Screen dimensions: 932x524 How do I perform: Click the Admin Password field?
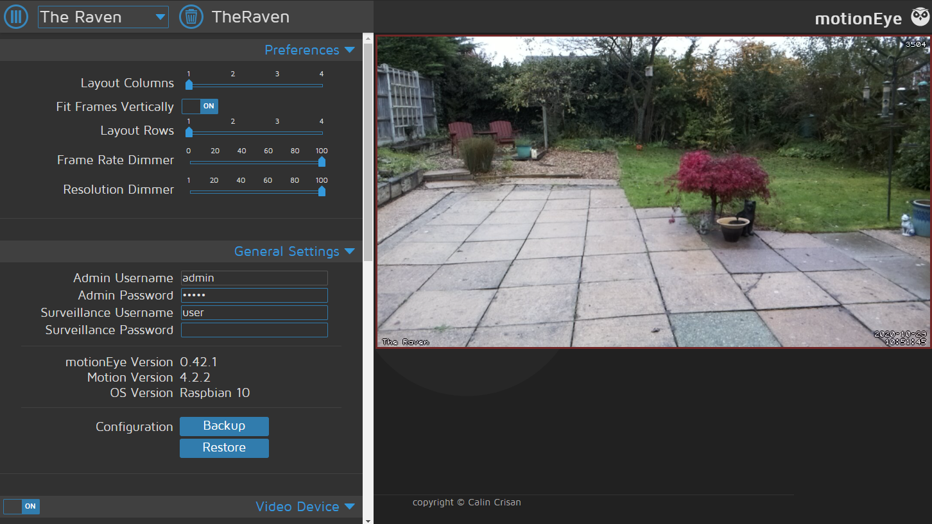tap(254, 295)
